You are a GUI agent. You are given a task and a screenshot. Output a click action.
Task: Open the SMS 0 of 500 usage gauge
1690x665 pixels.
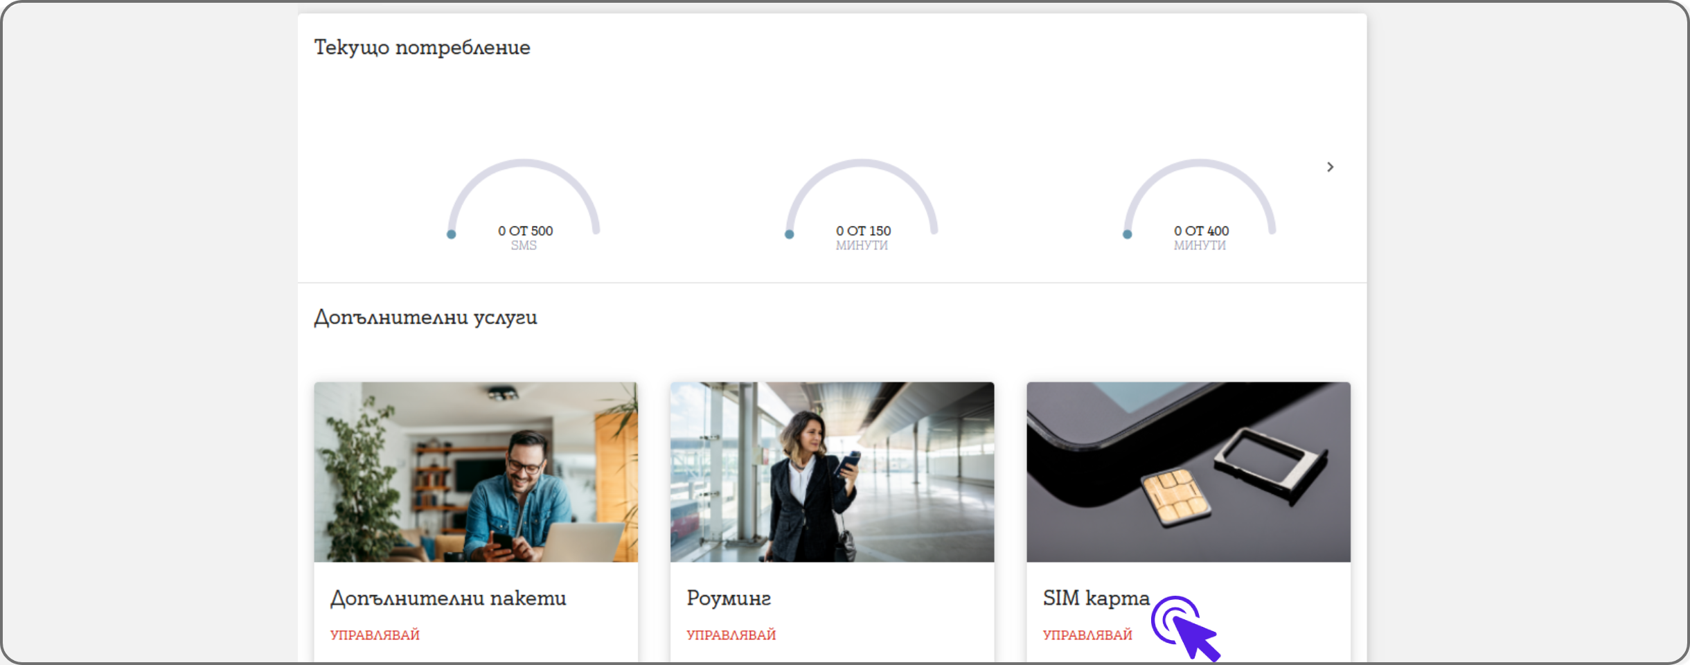[x=524, y=205]
